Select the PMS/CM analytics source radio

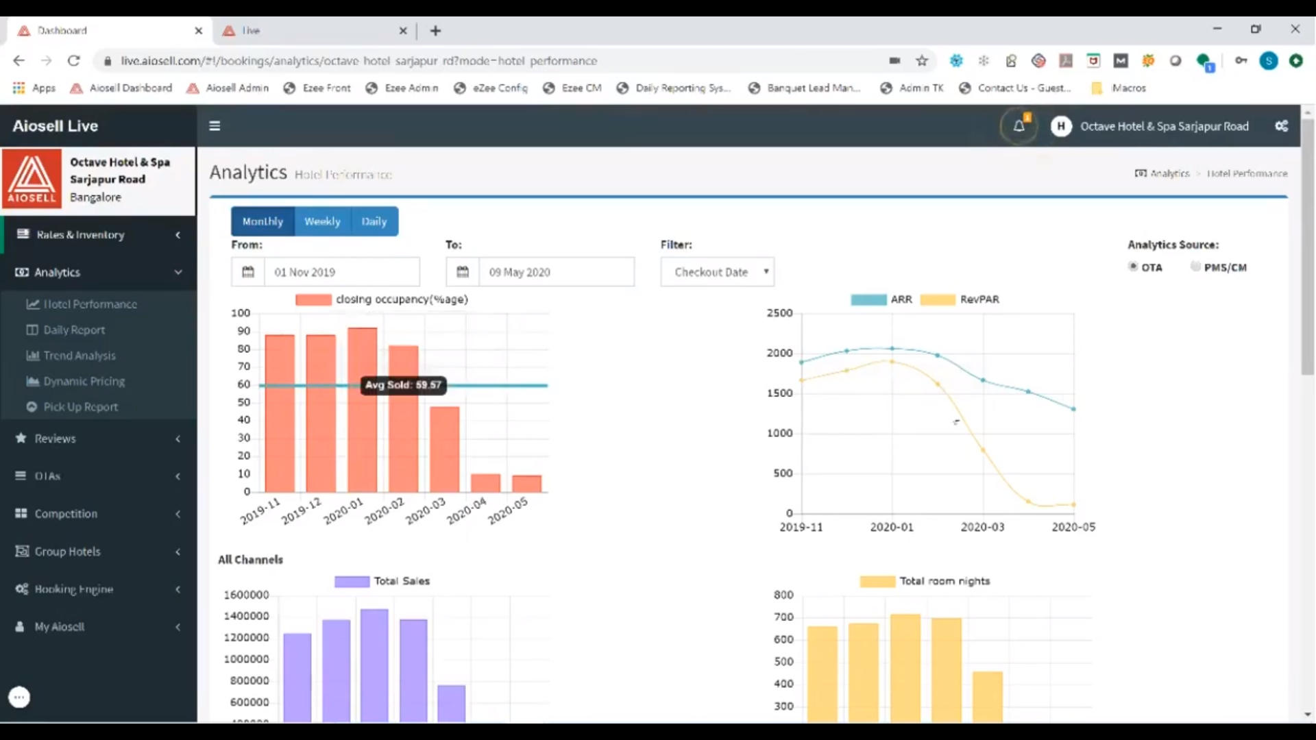pos(1195,267)
